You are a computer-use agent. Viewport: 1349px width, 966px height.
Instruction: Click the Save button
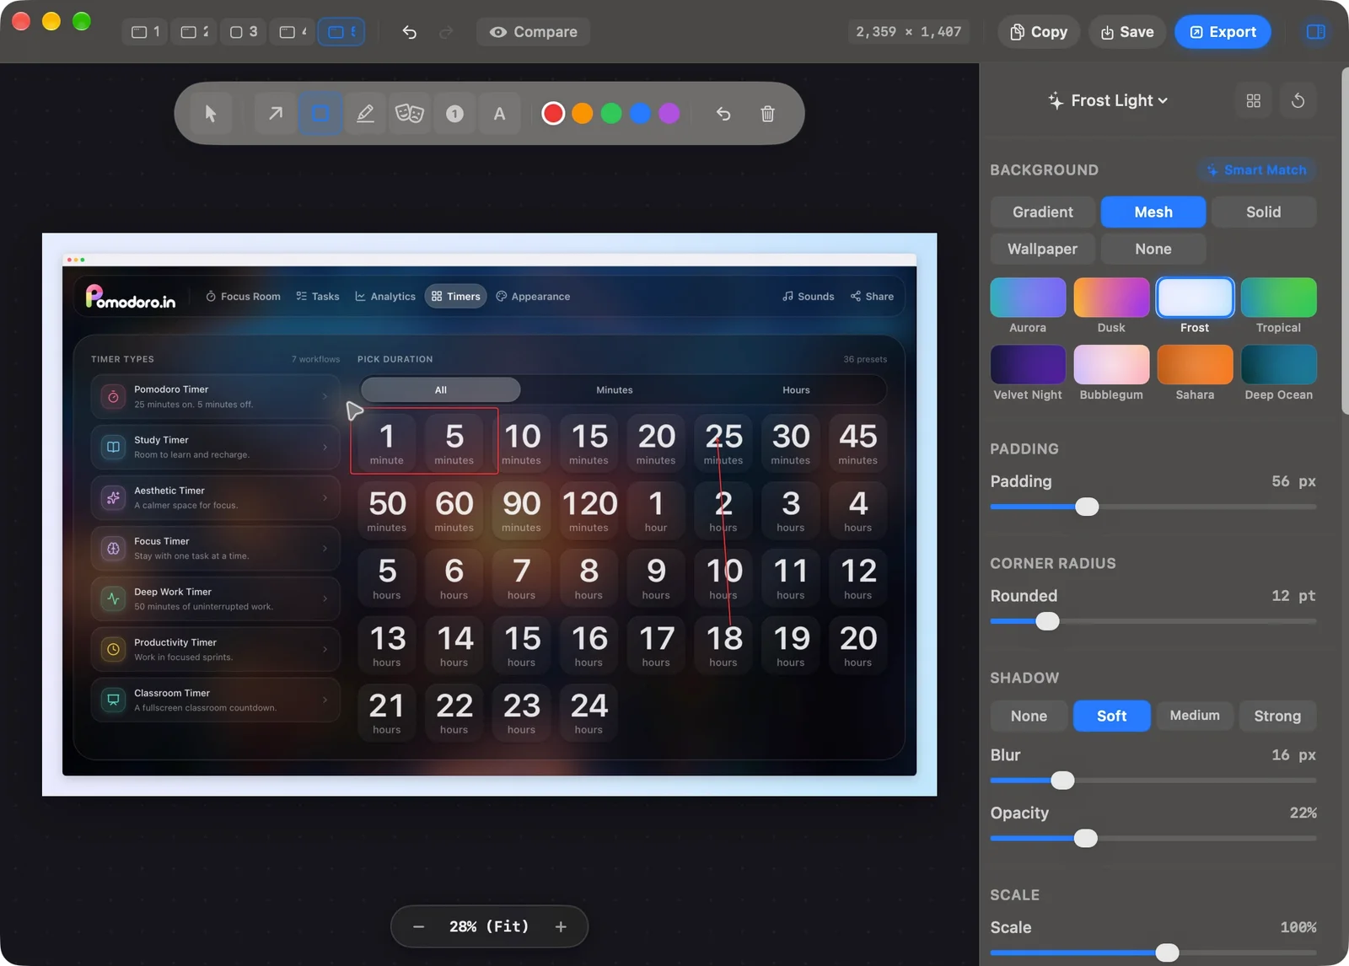(1127, 32)
